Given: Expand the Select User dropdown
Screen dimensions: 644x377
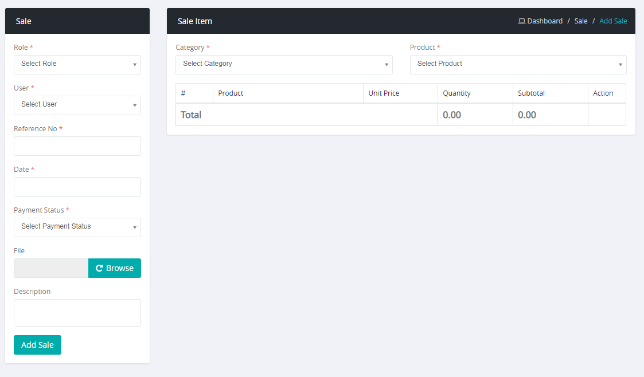Looking at the screenshot, I should [77, 105].
